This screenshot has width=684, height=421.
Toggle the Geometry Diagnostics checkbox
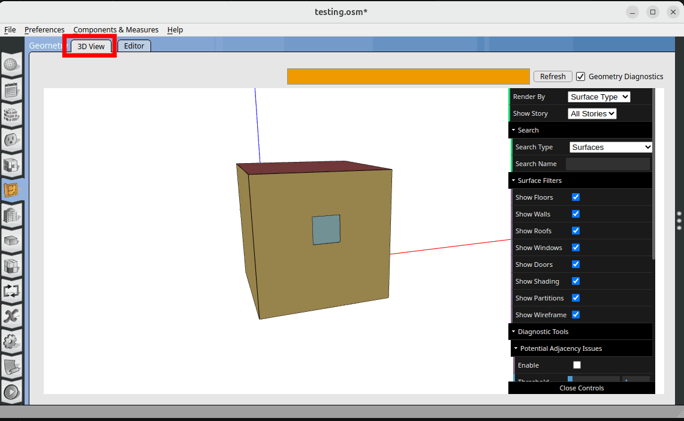(x=580, y=76)
